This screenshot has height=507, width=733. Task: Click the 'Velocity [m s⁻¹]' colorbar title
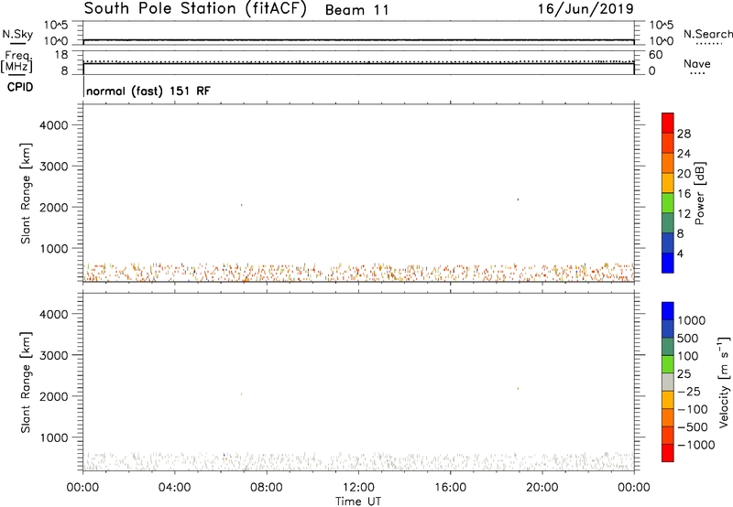pyautogui.click(x=724, y=382)
